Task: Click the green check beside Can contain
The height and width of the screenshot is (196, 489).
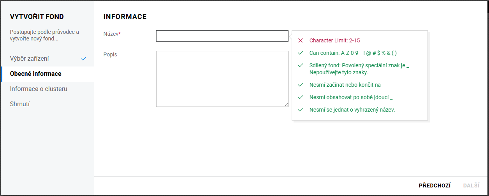Action: [300, 53]
